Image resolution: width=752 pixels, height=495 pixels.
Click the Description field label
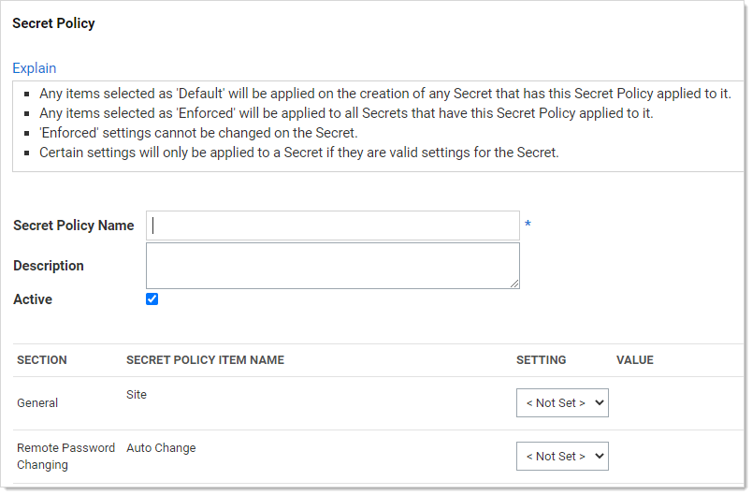[49, 266]
